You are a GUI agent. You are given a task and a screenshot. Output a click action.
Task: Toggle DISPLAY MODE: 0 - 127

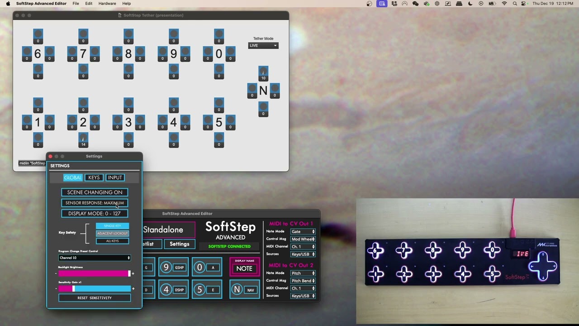coord(95,213)
